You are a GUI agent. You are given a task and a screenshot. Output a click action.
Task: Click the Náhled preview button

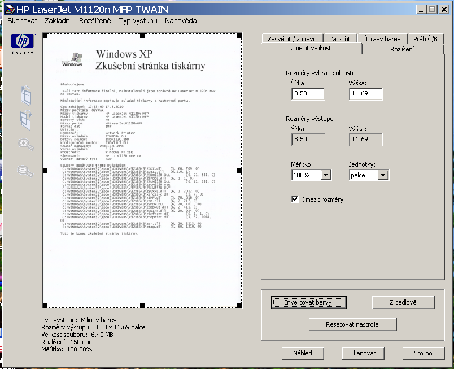[x=303, y=353]
